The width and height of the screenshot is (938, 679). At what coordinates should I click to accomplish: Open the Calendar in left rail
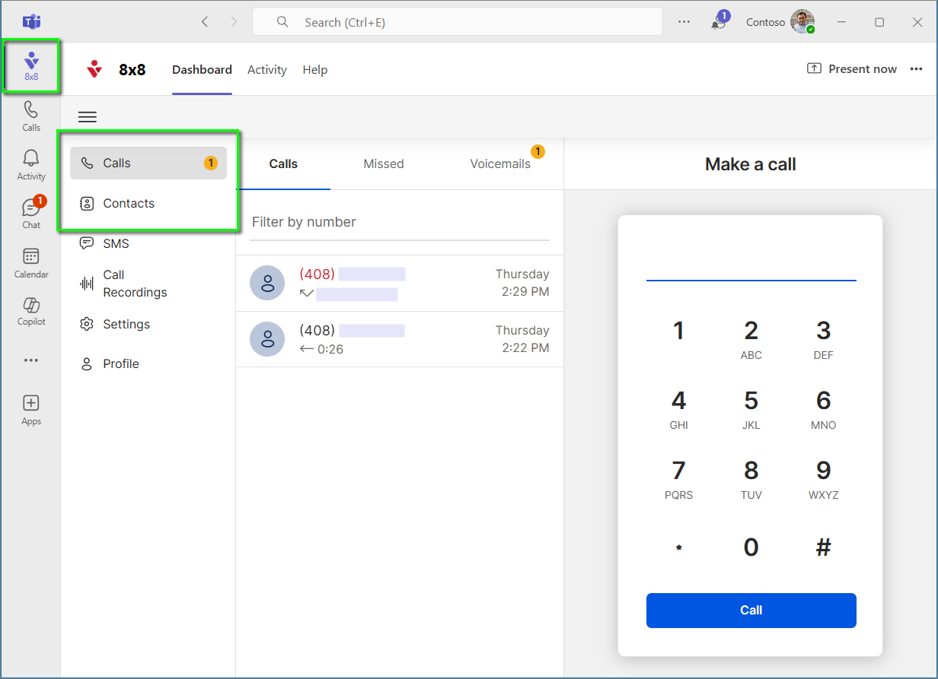pos(31,262)
